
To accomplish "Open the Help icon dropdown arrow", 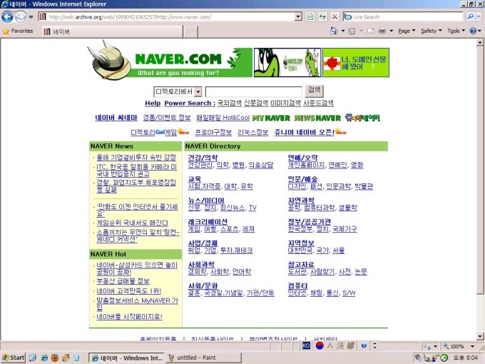I will pos(480,31).
